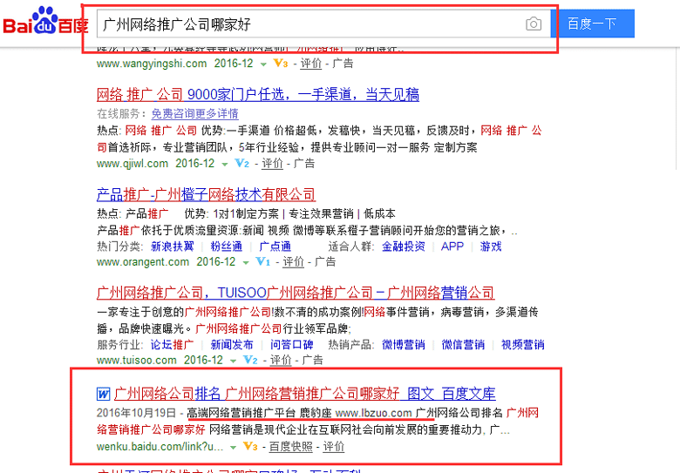Viewport: 680px width, 473px height.
Task: Click V2 badge on tuisoo.com result
Action: pos(250,360)
